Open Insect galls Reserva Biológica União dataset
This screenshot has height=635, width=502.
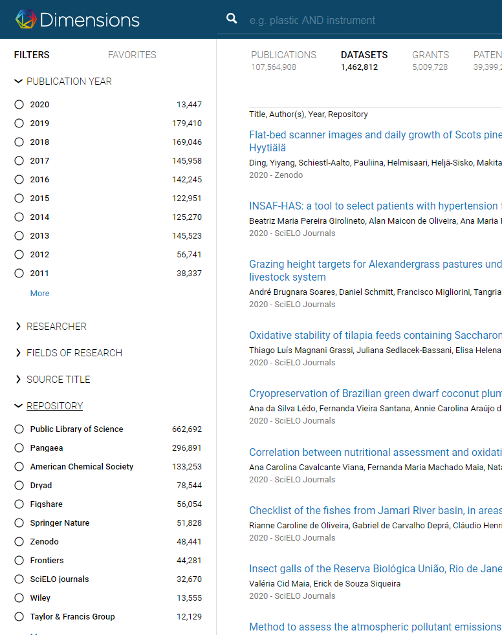pos(375,569)
